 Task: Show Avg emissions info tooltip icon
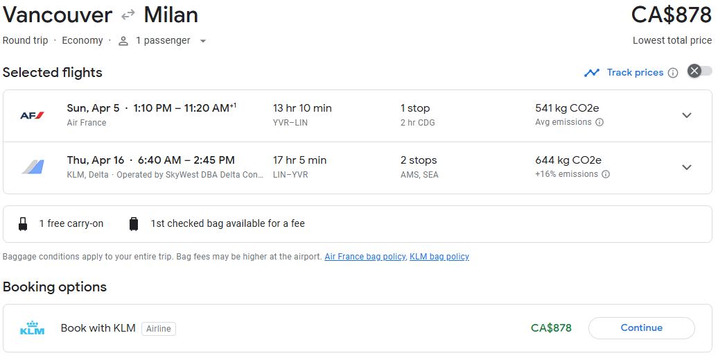[599, 122]
